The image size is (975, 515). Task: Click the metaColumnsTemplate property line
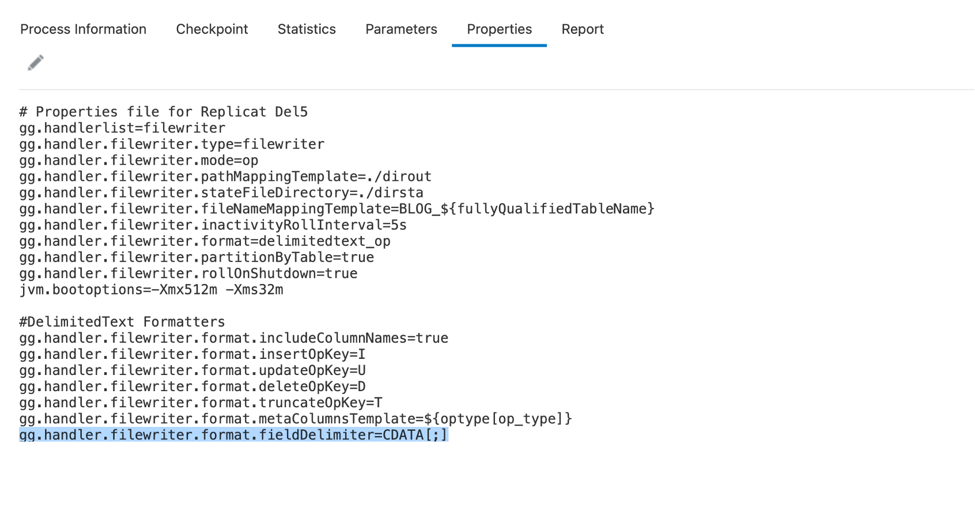pyautogui.click(x=295, y=419)
